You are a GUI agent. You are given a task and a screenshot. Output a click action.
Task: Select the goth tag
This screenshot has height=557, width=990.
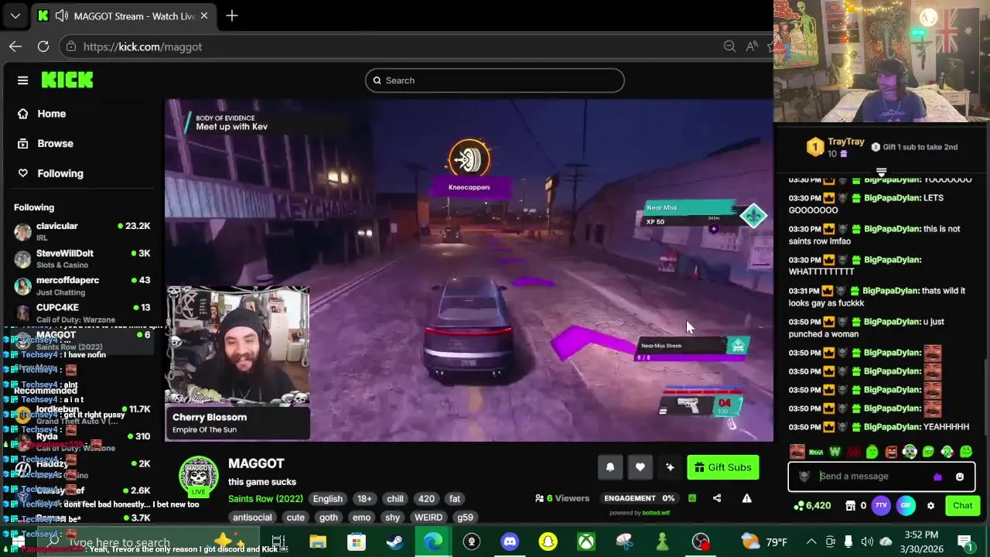[329, 518]
